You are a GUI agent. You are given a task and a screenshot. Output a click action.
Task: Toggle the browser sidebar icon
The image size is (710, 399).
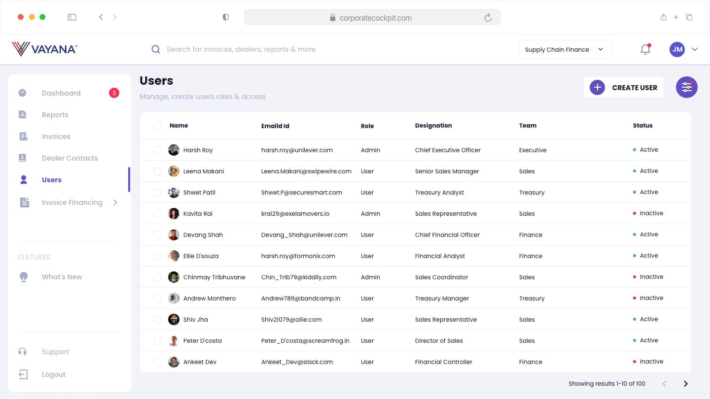coord(72,17)
